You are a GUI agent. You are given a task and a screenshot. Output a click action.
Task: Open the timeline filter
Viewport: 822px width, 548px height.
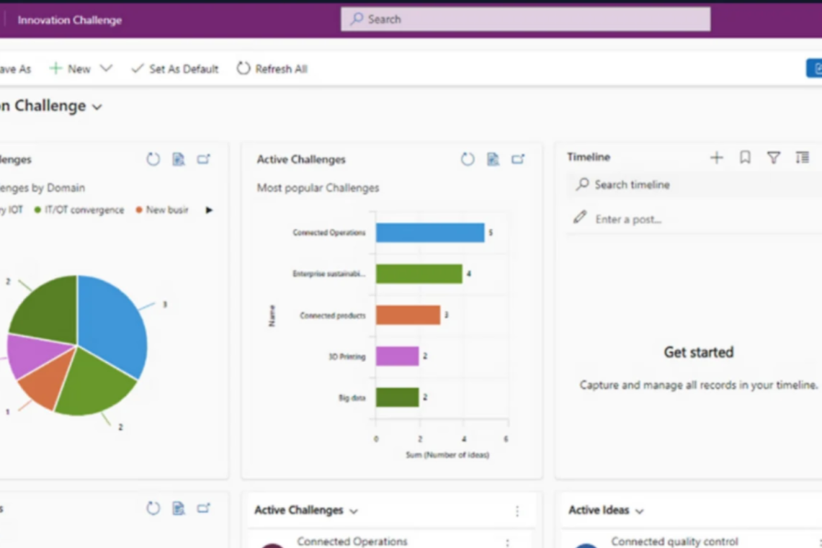point(773,157)
